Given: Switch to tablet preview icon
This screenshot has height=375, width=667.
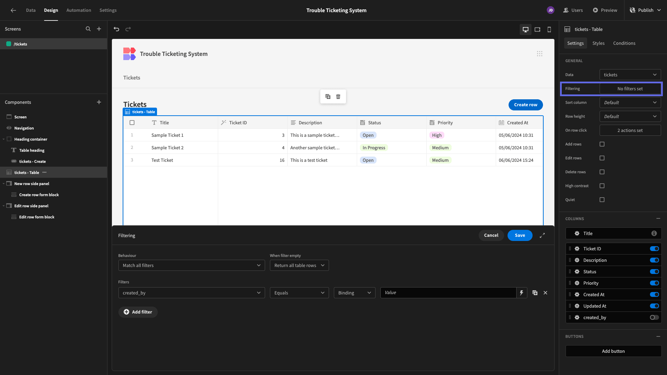Looking at the screenshot, I should [537, 30].
